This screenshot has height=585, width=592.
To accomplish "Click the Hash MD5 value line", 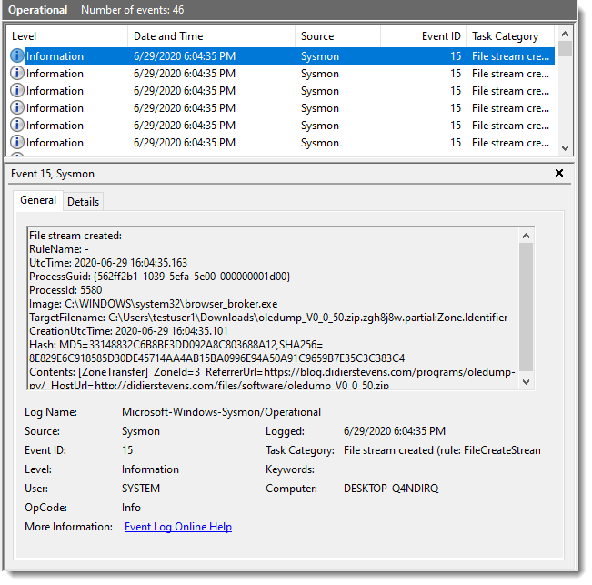I will pyautogui.click(x=176, y=345).
